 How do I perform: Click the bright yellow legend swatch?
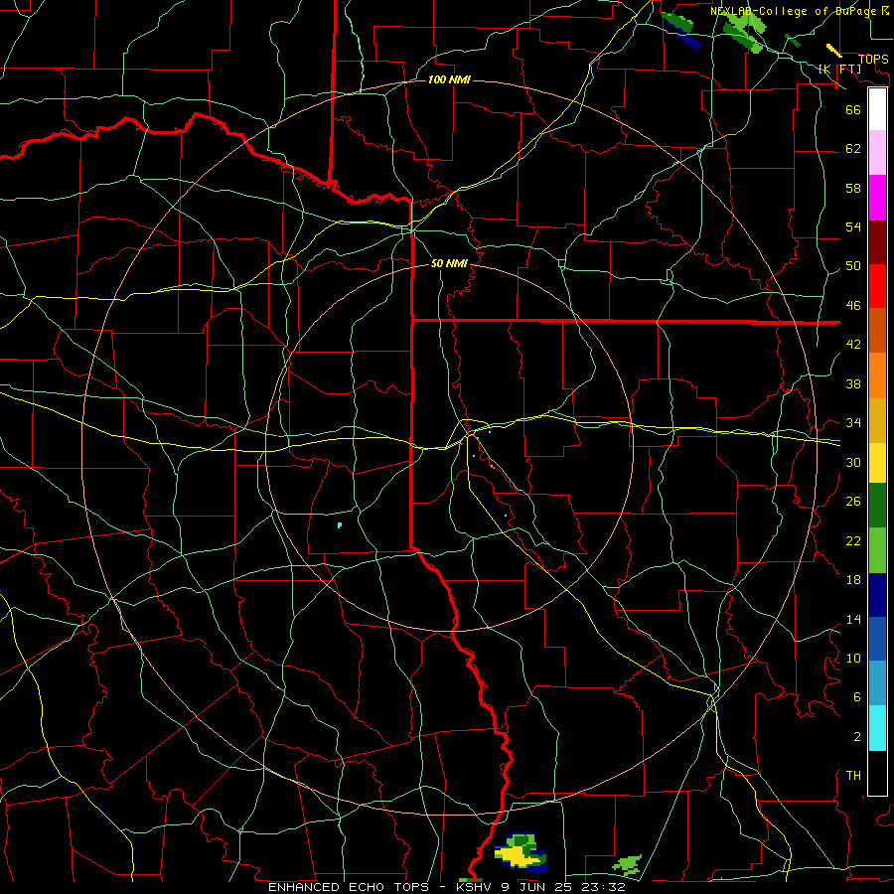point(877,463)
